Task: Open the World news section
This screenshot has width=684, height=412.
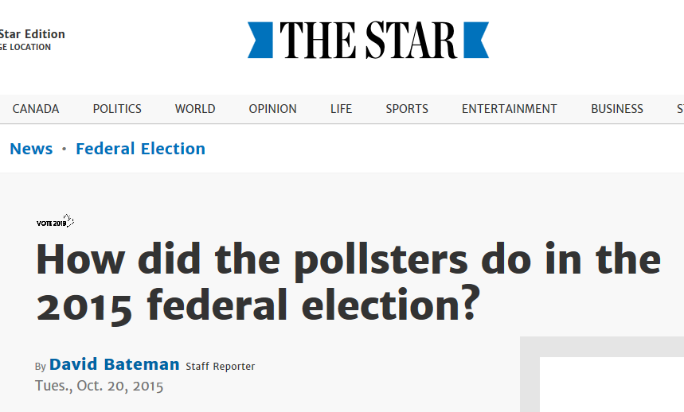Action: (195, 109)
